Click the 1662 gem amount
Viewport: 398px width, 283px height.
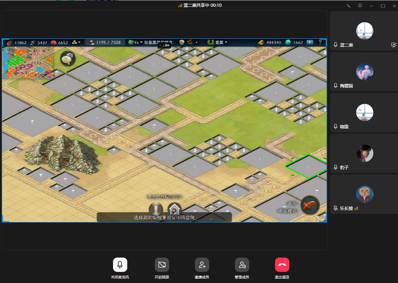(298, 42)
